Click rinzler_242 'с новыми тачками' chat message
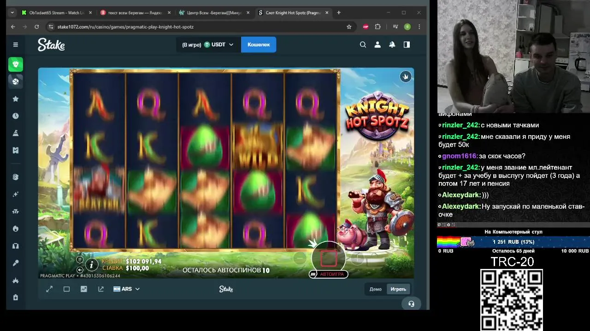590x331 pixels. click(488, 125)
